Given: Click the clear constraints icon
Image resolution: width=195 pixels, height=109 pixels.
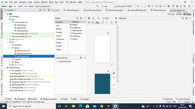Looking at the screenshot, I should click(x=103, y=22).
